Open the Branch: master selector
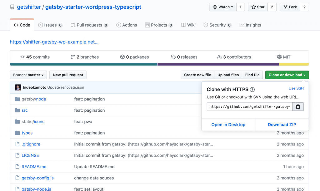Image resolution: width=320 pixels, height=191 pixels. click(28, 75)
